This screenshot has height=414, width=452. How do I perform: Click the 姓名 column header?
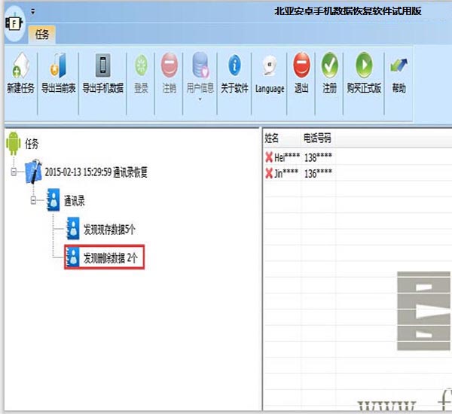point(271,139)
